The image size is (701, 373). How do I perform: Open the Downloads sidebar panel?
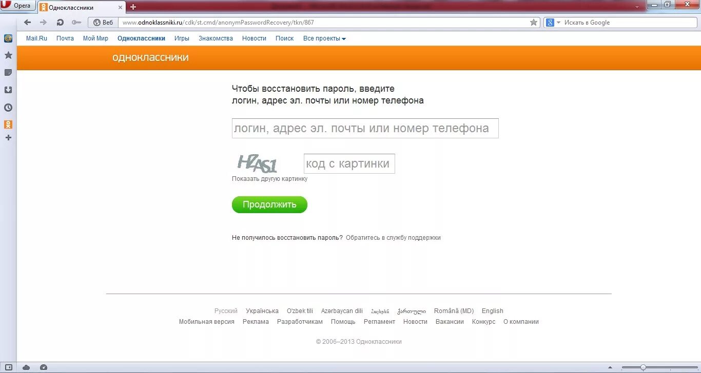tap(8, 90)
